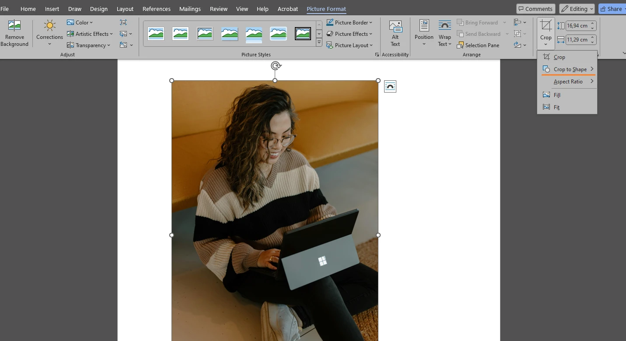626x341 pixels.
Task: Apply the black double-frame picture style
Action: (x=303, y=34)
